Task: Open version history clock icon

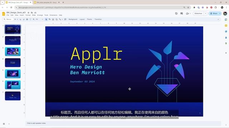Action: pyautogui.click(x=176, y=14)
